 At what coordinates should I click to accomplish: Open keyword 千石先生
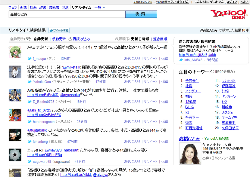[x=192, y=81]
